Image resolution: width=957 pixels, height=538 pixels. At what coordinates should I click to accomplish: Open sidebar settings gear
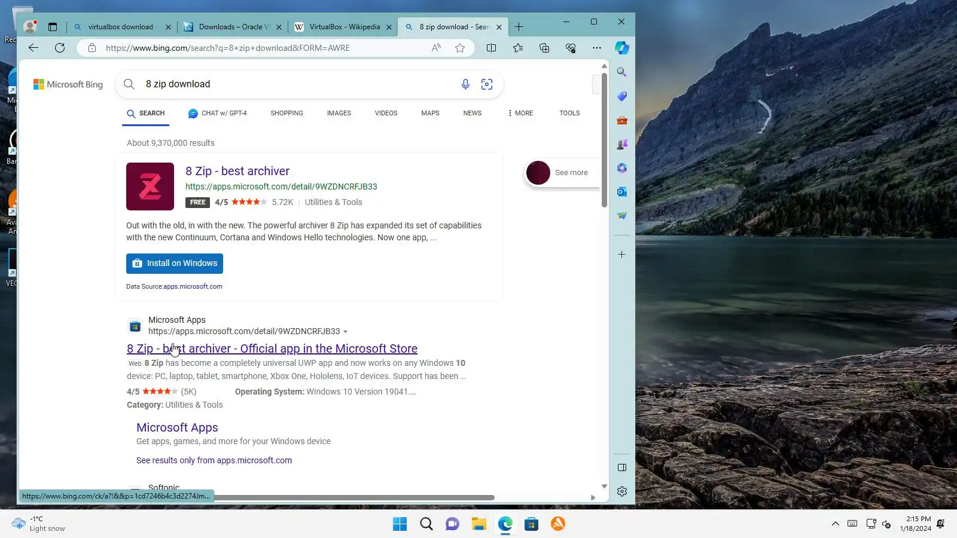(x=622, y=491)
